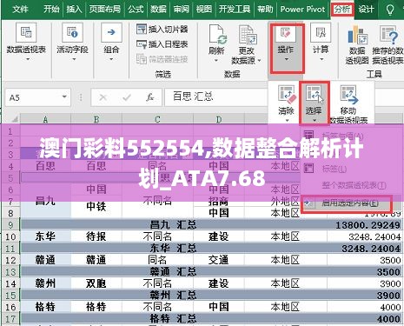
Task: Click the 交通 cell in row 12
Action: pyautogui.click(x=219, y=260)
